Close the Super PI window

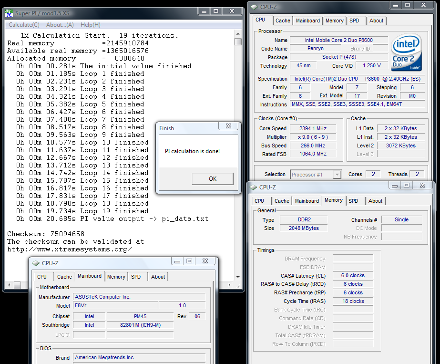pyautogui.click(x=232, y=11)
